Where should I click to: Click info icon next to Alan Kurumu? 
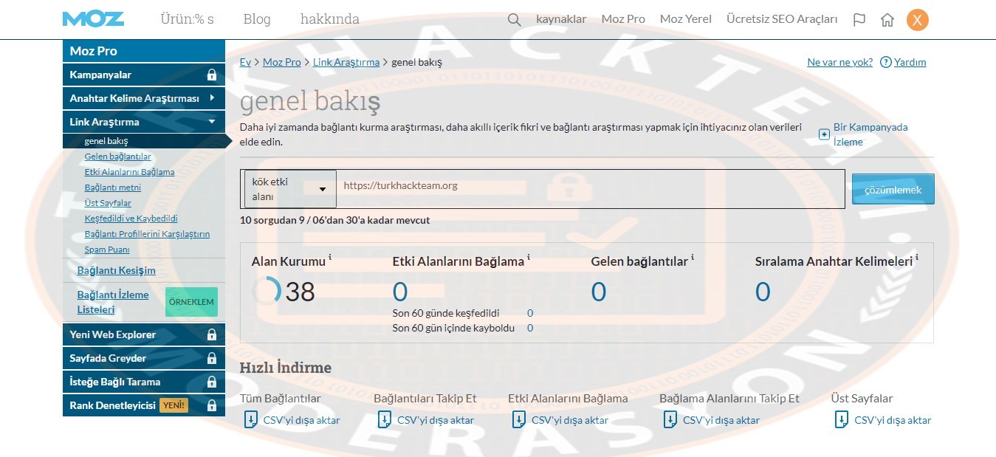click(330, 257)
